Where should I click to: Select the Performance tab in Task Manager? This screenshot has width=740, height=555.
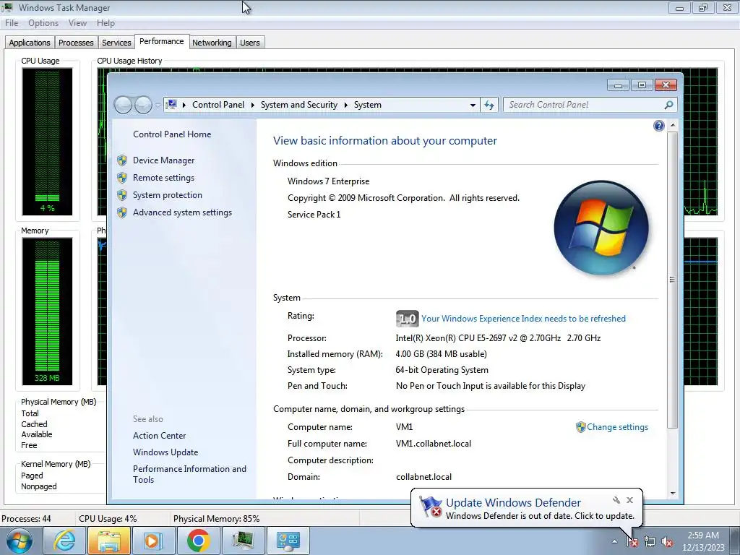(161, 41)
